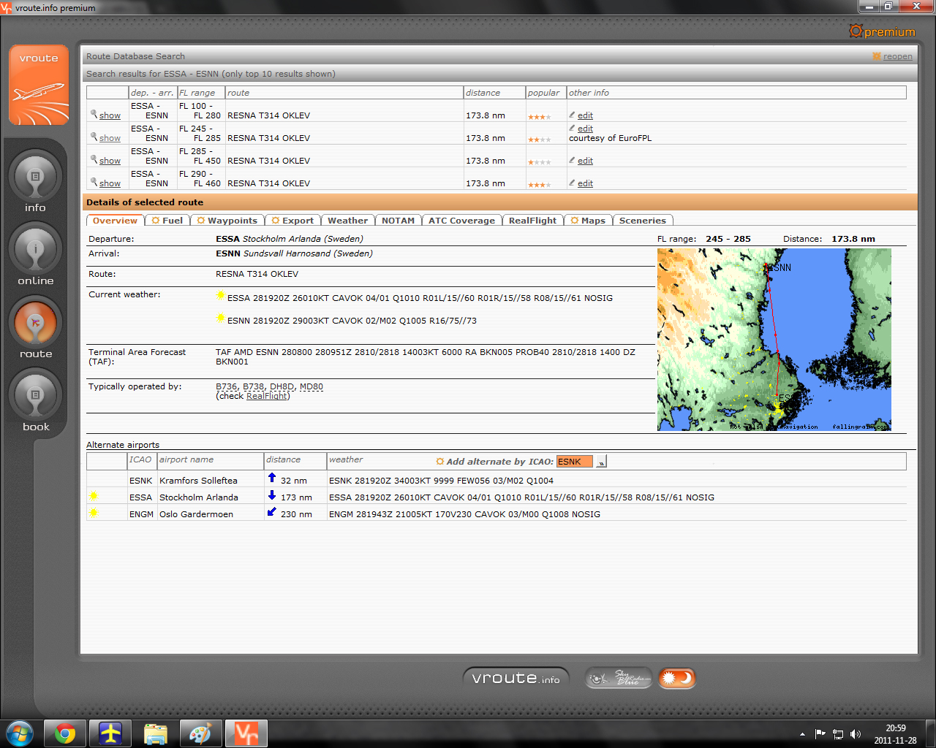This screenshot has width=936, height=748.
Task: Switch to the Fuel tab
Action: click(168, 221)
